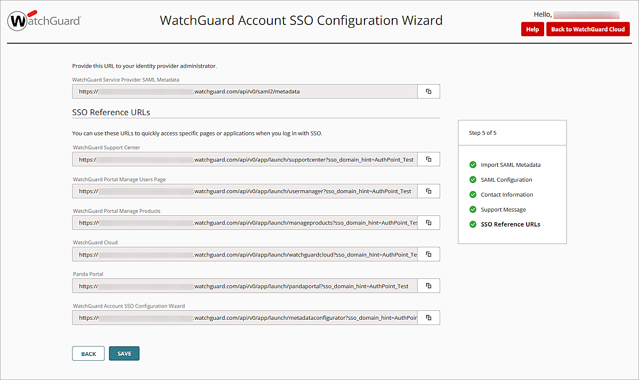The width and height of the screenshot is (639, 380).
Task: Open the Help page
Action: [532, 29]
